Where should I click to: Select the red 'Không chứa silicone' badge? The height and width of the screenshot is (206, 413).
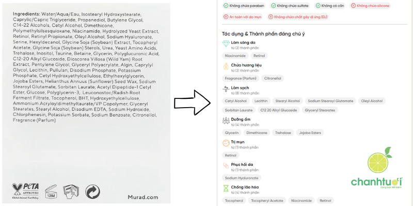click(370, 6)
